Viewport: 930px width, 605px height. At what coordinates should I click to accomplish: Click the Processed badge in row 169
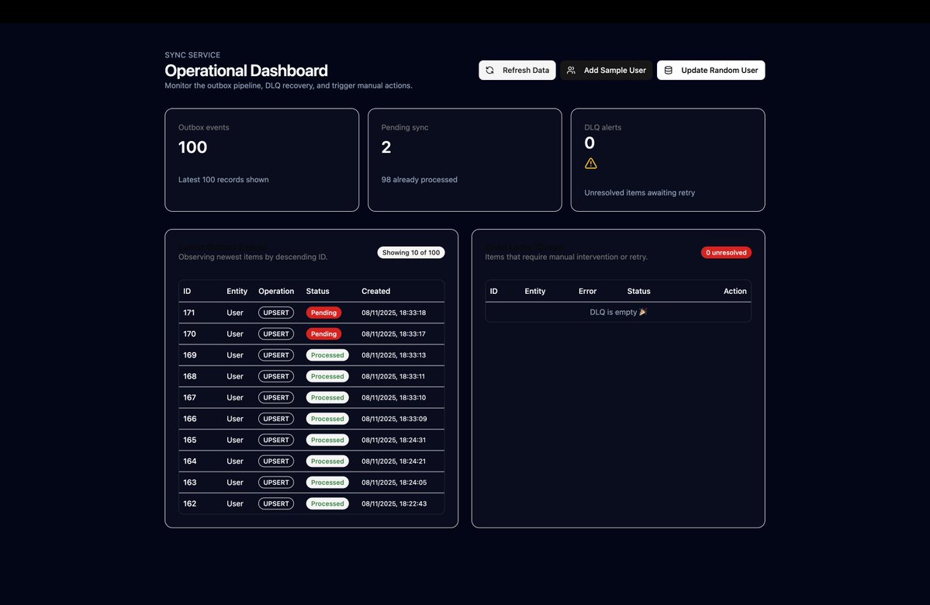327,355
